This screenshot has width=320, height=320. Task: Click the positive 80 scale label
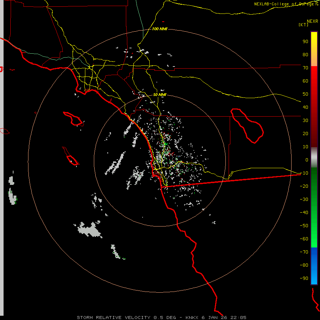[x=305, y=54]
